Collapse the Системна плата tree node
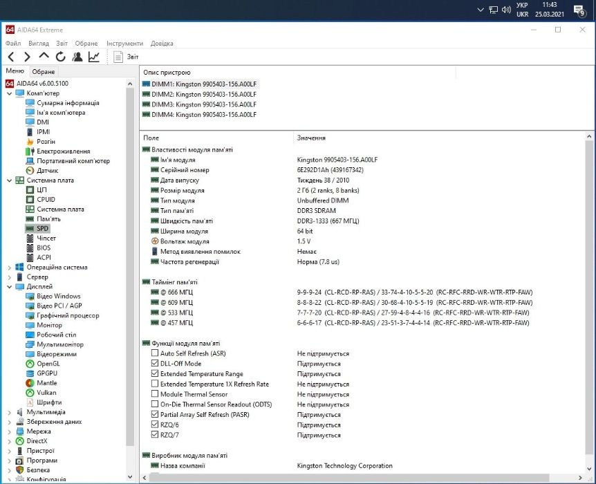The width and height of the screenshot is (596, 484). point(10,180)
